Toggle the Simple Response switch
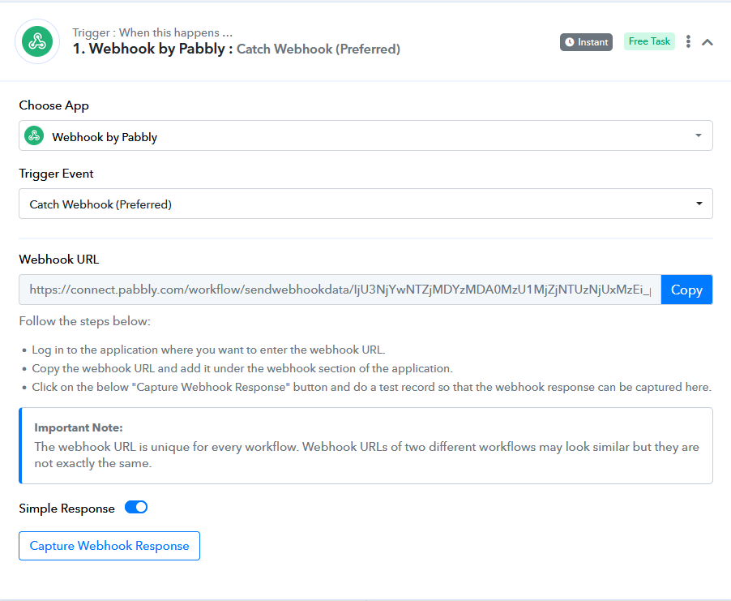 click(136, 507)
